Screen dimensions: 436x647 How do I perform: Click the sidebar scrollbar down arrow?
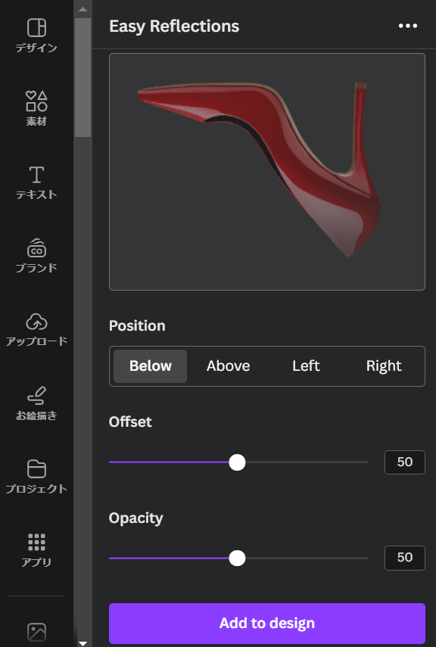pyautogui.click(x=83, y=643)
